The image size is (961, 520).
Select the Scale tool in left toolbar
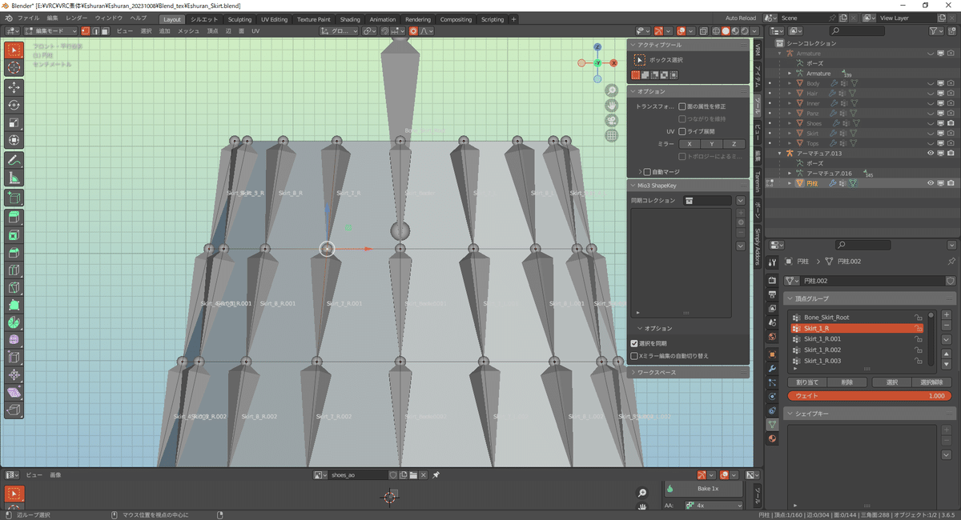pos(14,122)
